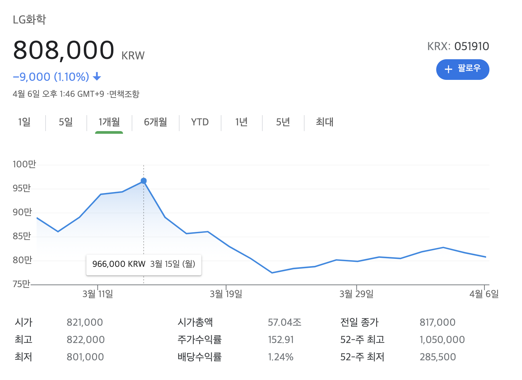
Task: Click the 시가총액 label
Action: pyautogui.click(x=195, y=322)
